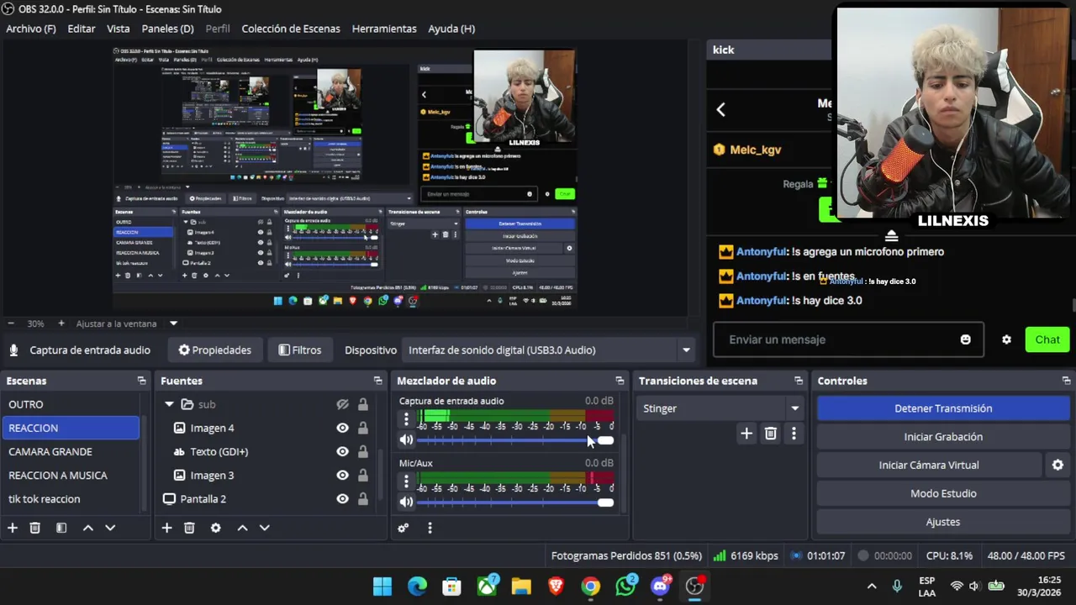Open Herramientas menu
Image resolution: width=1076 pixels, height=605 pixels.
point(384,29)
